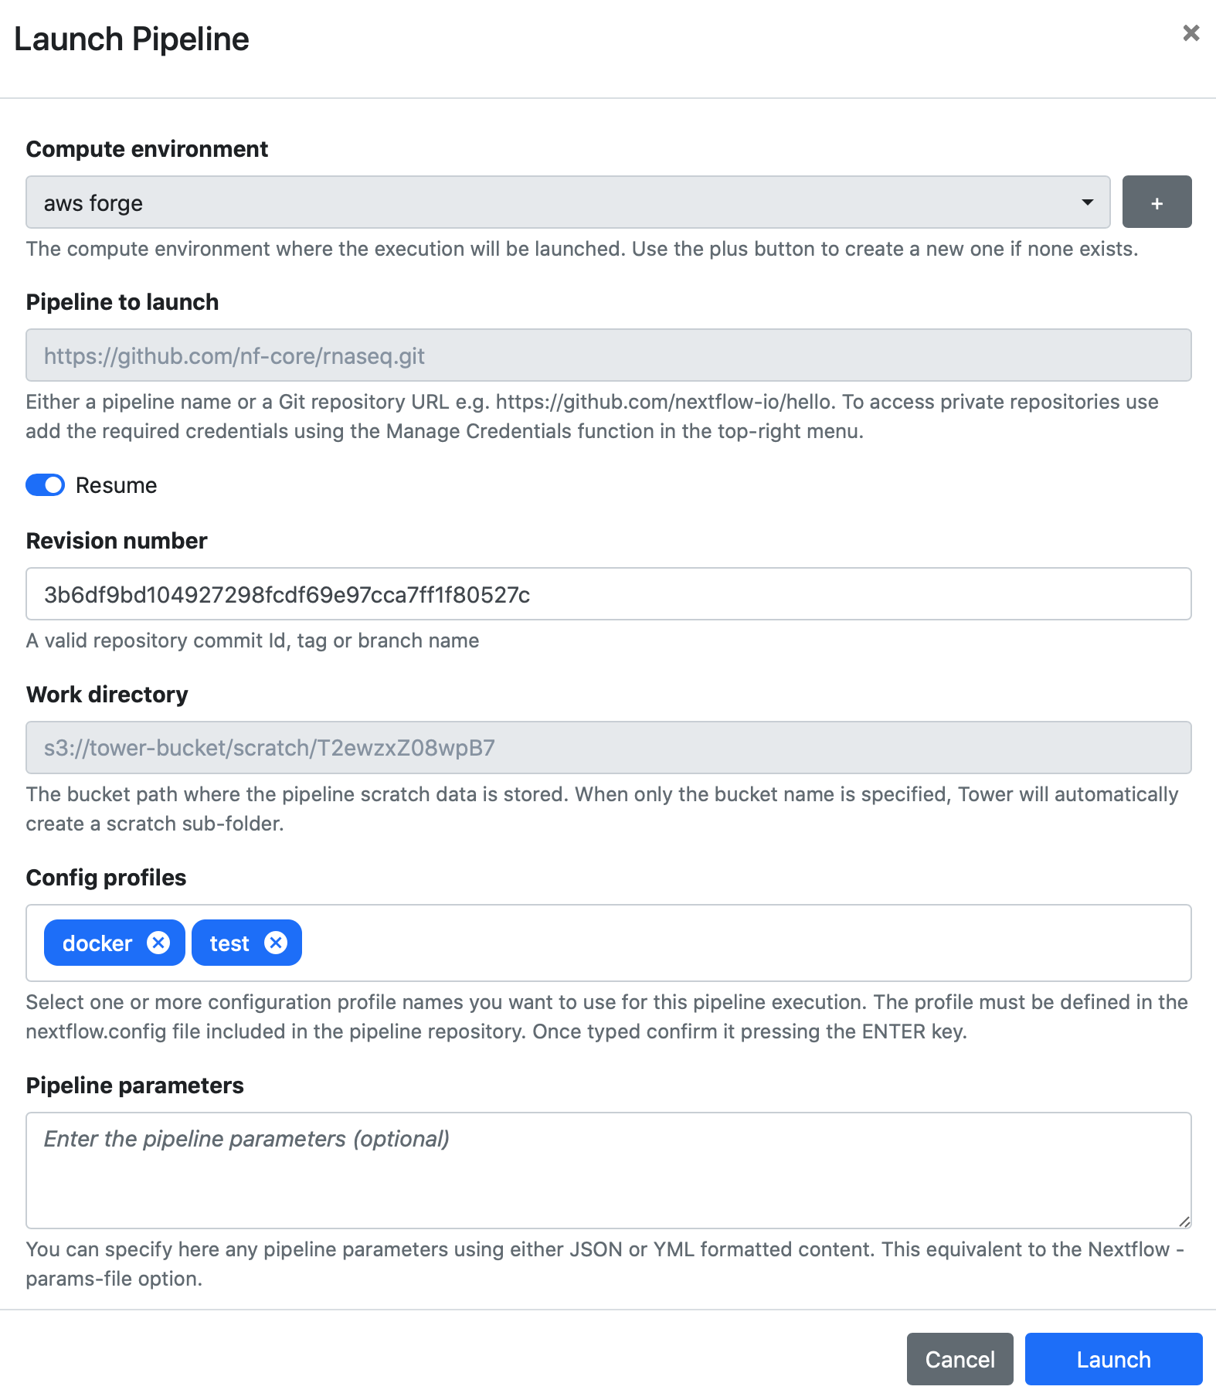Remove the docker config profile tag
Image resolution: width=1216 pixels, height=1400 pixels.
coord(158,943)
